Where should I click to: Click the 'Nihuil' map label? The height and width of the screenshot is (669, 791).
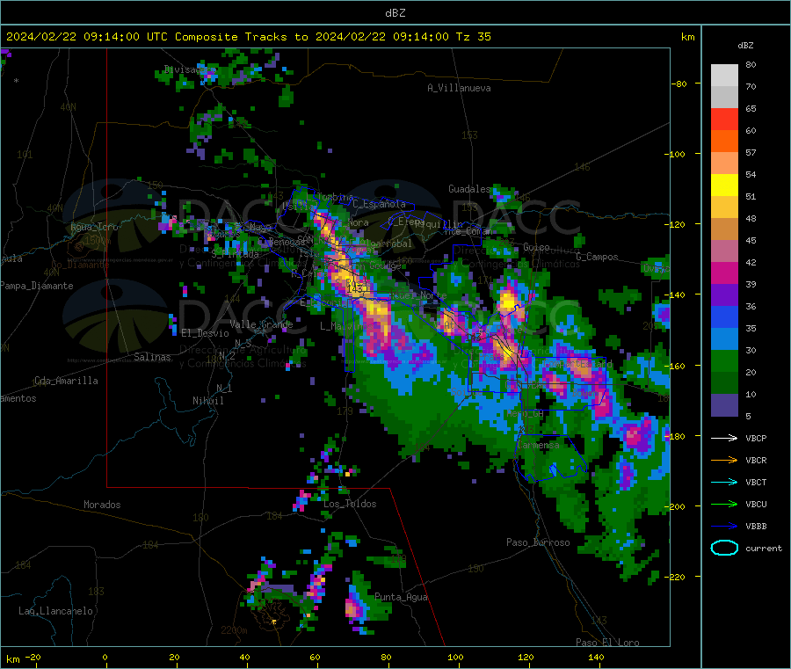(x=208, y=401)
